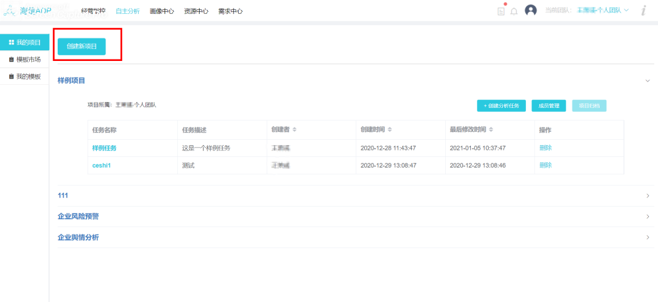Open the ceshi1 task link
This screenshot has width=658, height=302.
point(101,166)
